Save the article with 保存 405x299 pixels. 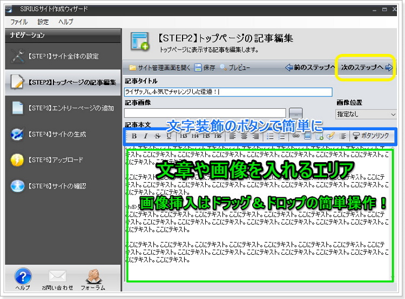point(205,68)
